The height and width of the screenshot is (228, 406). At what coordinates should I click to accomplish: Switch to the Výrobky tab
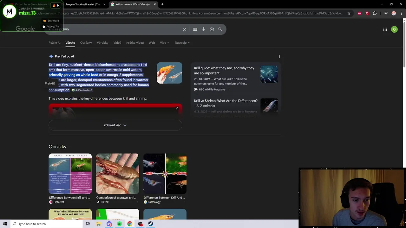pyautogui.click(x=102, y=43)
